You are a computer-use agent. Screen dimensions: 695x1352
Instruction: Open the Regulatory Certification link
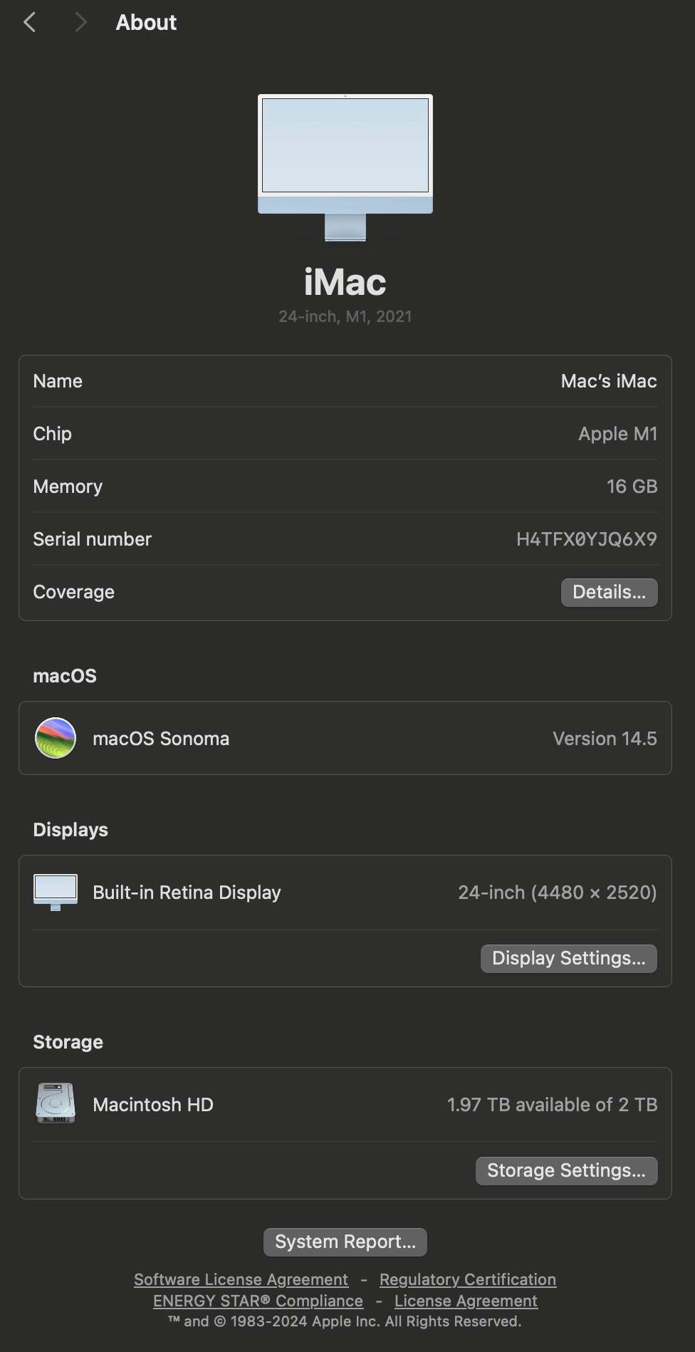467,1279
